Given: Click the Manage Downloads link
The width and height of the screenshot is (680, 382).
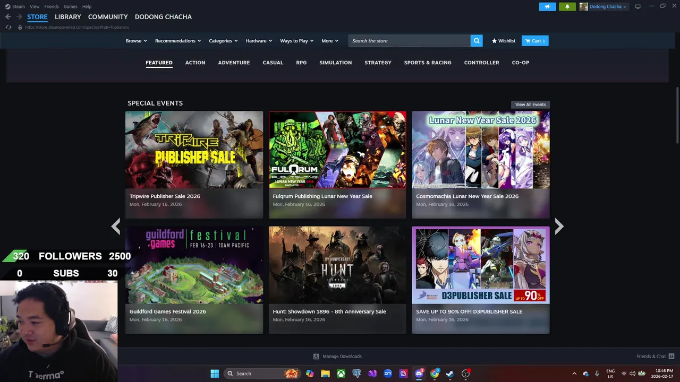Looking at the screenshot, I should click(x=342, y=357).
